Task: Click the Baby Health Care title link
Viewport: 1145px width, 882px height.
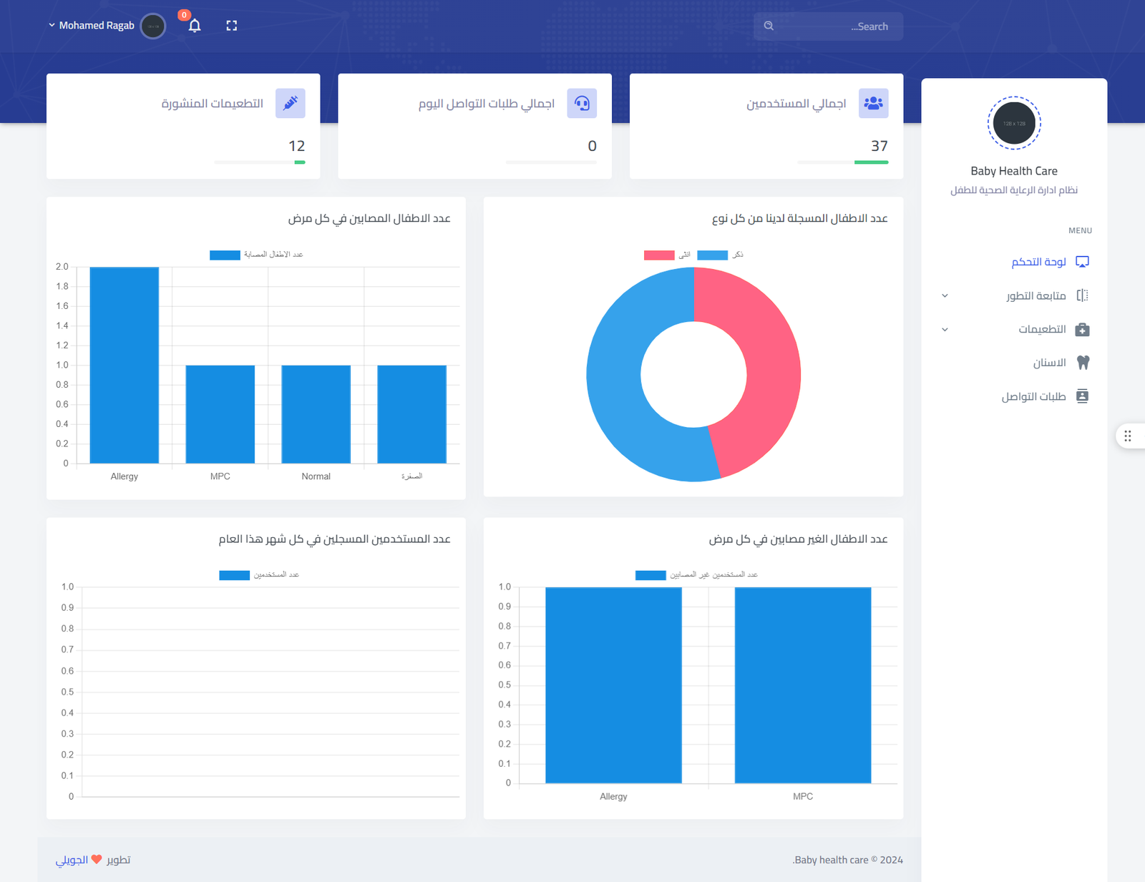Action: click(x=1013, y=171)
